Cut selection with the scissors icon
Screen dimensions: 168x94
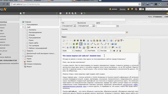pos(88,40)
